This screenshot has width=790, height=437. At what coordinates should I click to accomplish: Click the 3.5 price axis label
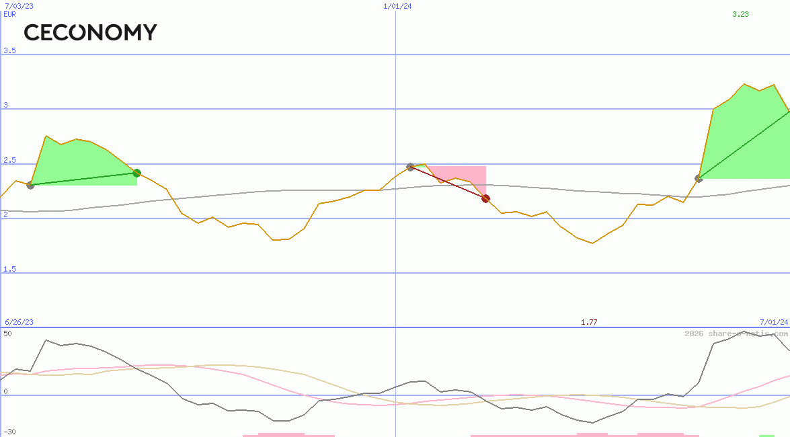point(9,50)
